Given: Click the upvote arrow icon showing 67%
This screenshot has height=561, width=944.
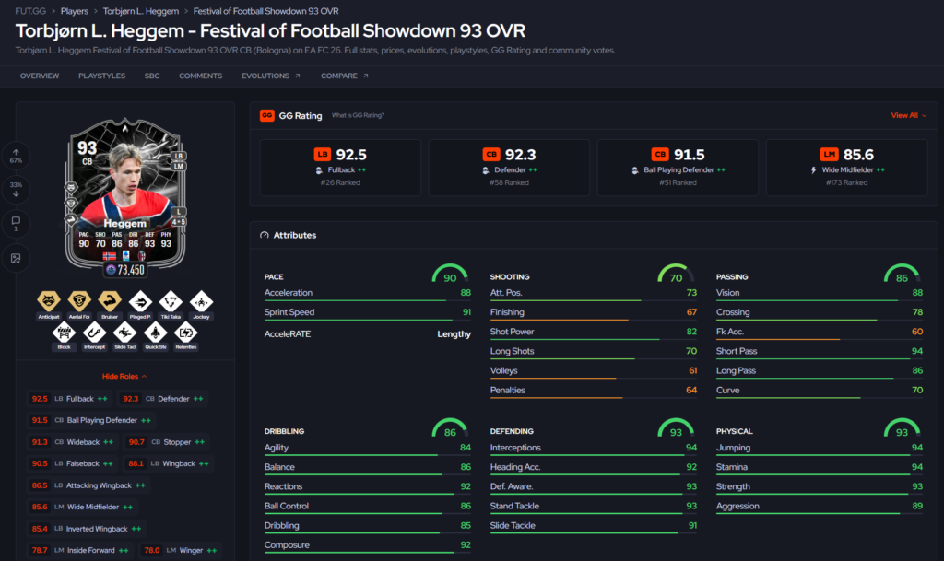Looking at the screenshot, I should [16, 156].
